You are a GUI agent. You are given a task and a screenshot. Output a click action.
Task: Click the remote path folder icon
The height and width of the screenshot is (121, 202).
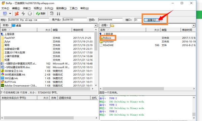tap(112, 26)
